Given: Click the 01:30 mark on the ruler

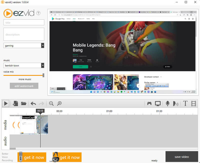Looking at the screenshot, I should click(159, 111).
